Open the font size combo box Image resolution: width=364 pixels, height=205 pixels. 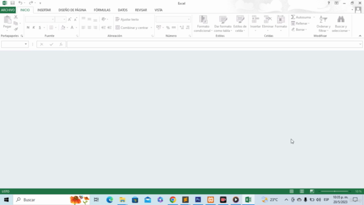click(61, 19)
